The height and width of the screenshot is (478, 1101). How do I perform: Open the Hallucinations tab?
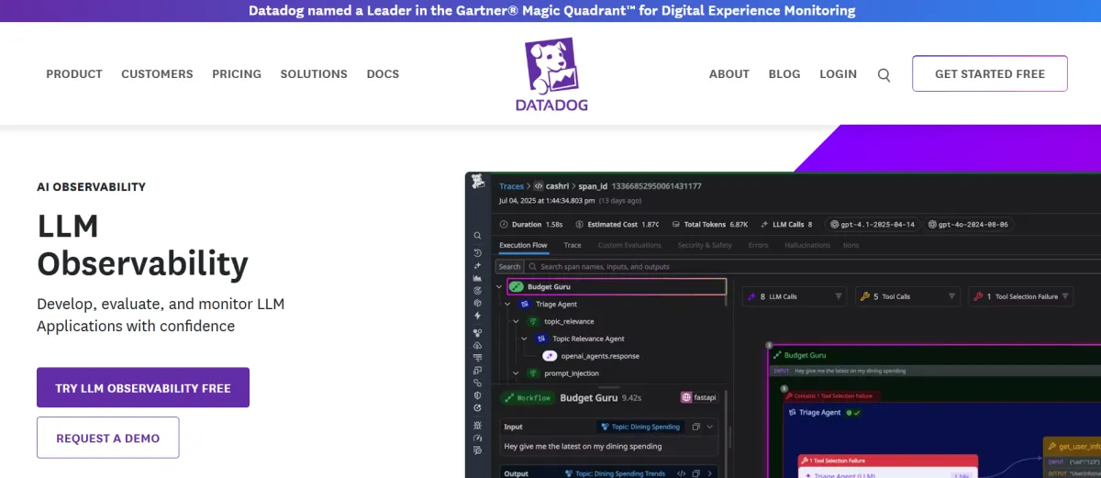click(x=807, y=245)
